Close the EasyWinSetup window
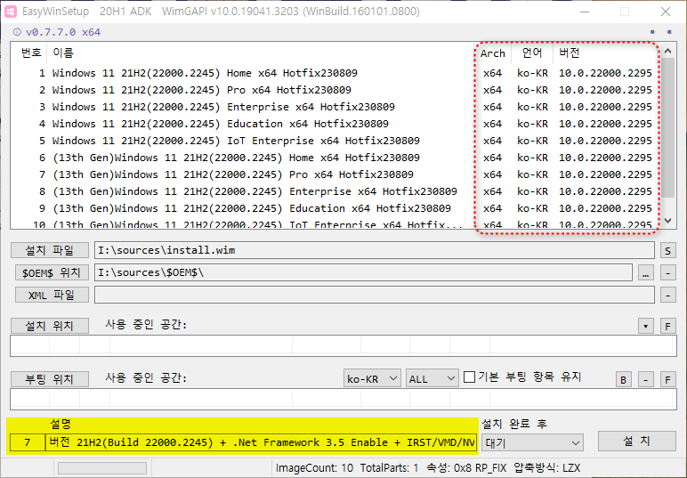687x478 pixels. [x=666, y=12]
